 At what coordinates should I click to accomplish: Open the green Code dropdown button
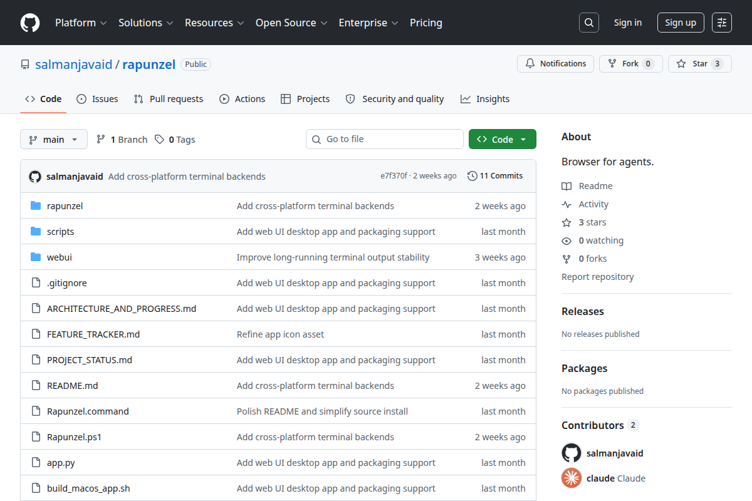pyautogui.click(x=503, y=139)
